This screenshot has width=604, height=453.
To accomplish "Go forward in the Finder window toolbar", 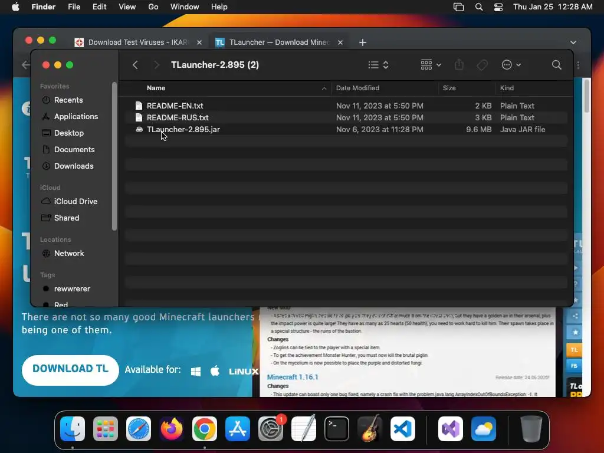I will coord(156,65).
